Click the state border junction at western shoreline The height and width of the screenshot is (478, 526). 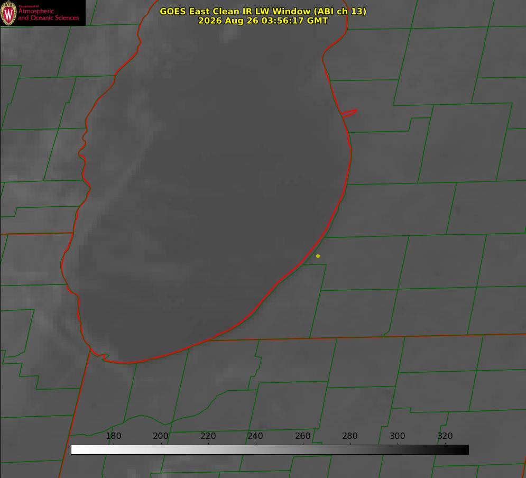coord(73,233)
